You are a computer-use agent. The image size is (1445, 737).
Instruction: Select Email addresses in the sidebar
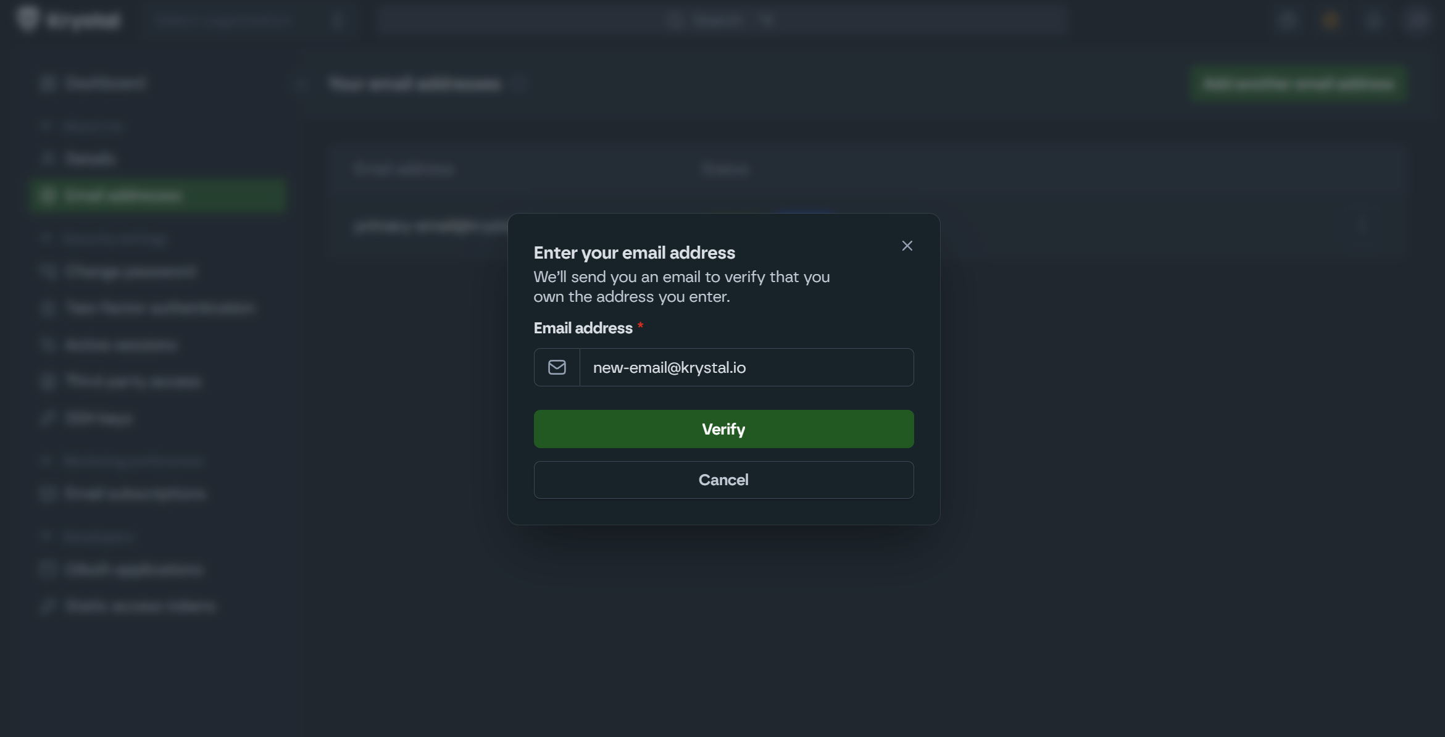[122, 196]
